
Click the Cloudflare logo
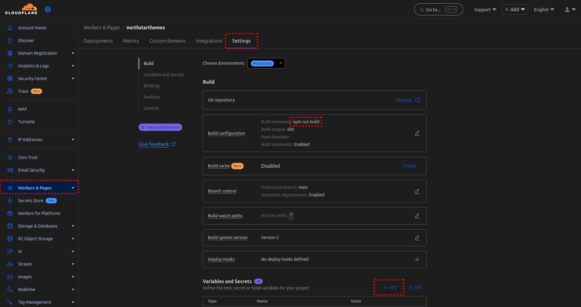click(21, 9)
